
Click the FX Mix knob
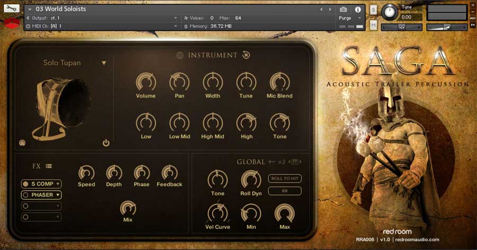coord(128,209)
